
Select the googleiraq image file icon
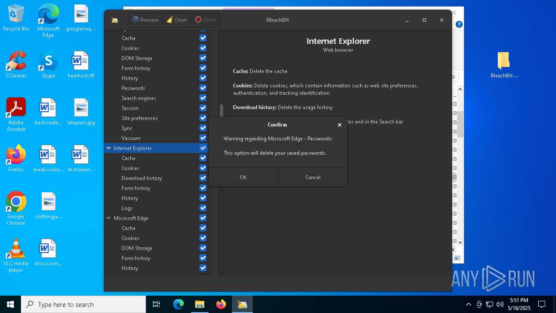click(x=81, y=18)
